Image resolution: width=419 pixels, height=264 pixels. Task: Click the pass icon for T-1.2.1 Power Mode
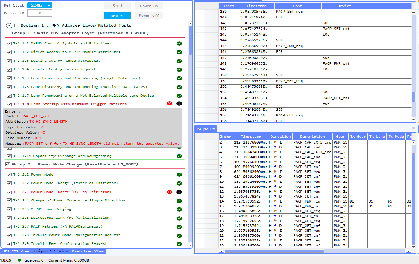click(179, 175)
